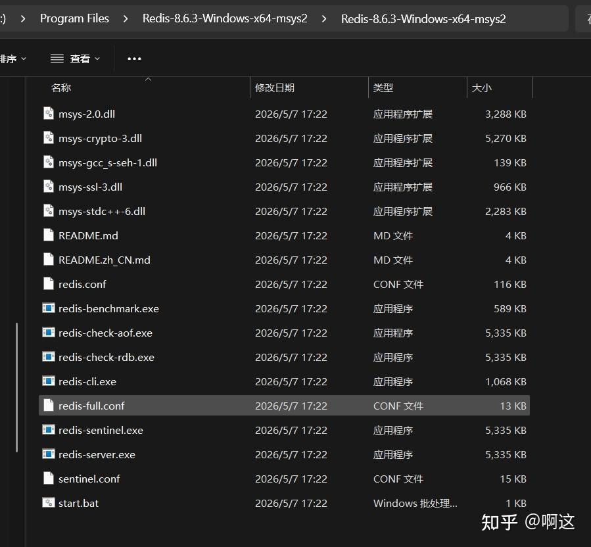This screenshot has width=591, height=547.
Task: Sort by the 大小 column header
Action: pos(481,88)
